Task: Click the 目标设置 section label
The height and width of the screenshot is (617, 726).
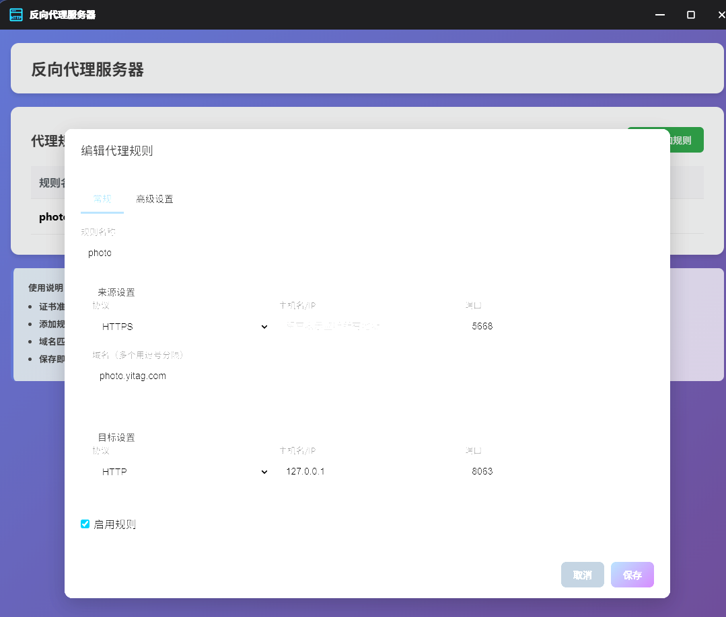Action: (116, 438)
